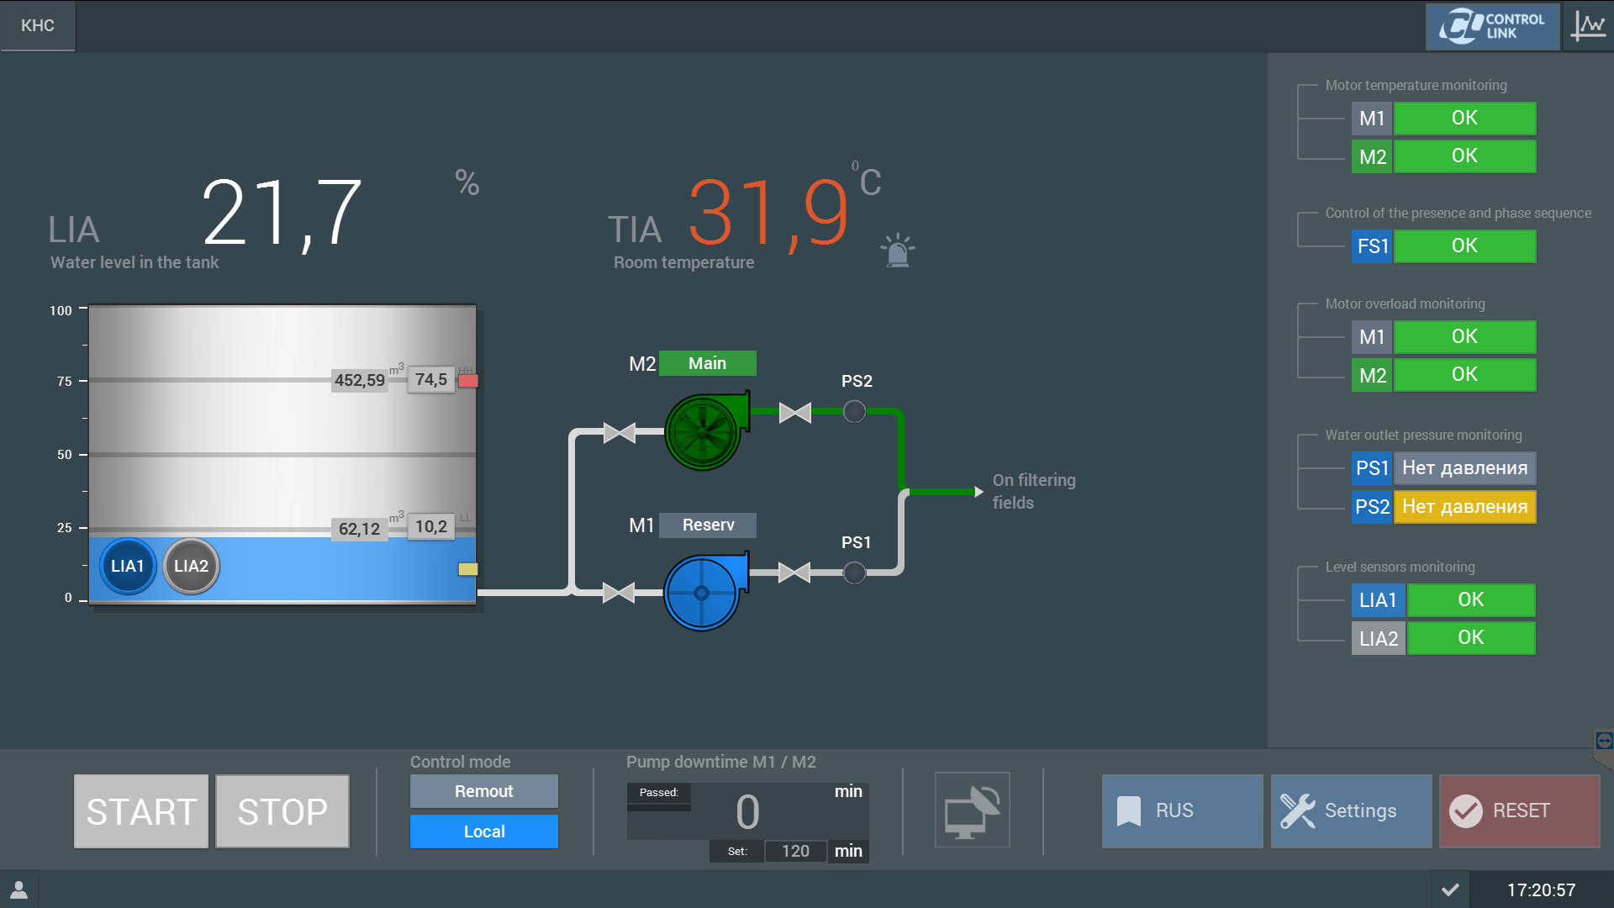
Task: Open the remote monitor connection icon
Action: (x=973, y=810)
